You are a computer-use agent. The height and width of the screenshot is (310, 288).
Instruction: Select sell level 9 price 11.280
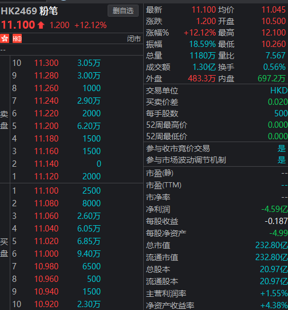point(46,76)
